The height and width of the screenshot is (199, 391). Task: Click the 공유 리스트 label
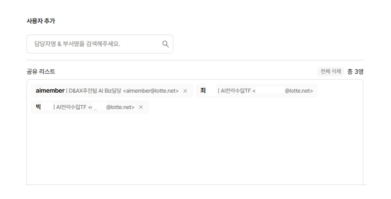click(41, 72)
